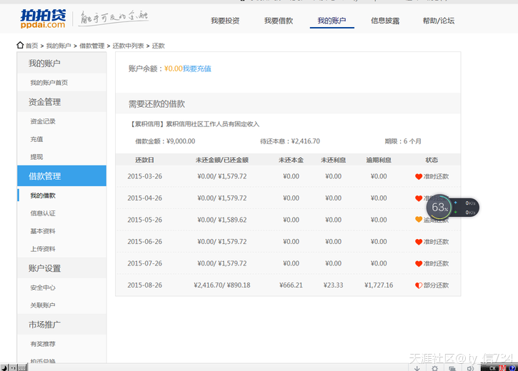This screenshot has width=518, height=371.
Task: Click orange heart icon for 2015-05-26 row
Action: click(419, 220)
